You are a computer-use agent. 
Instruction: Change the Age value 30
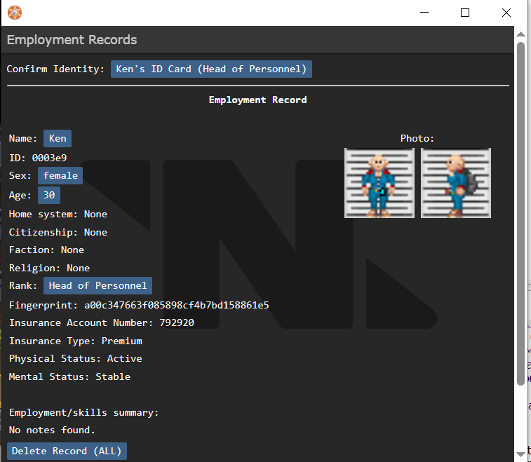click(49, 196)
